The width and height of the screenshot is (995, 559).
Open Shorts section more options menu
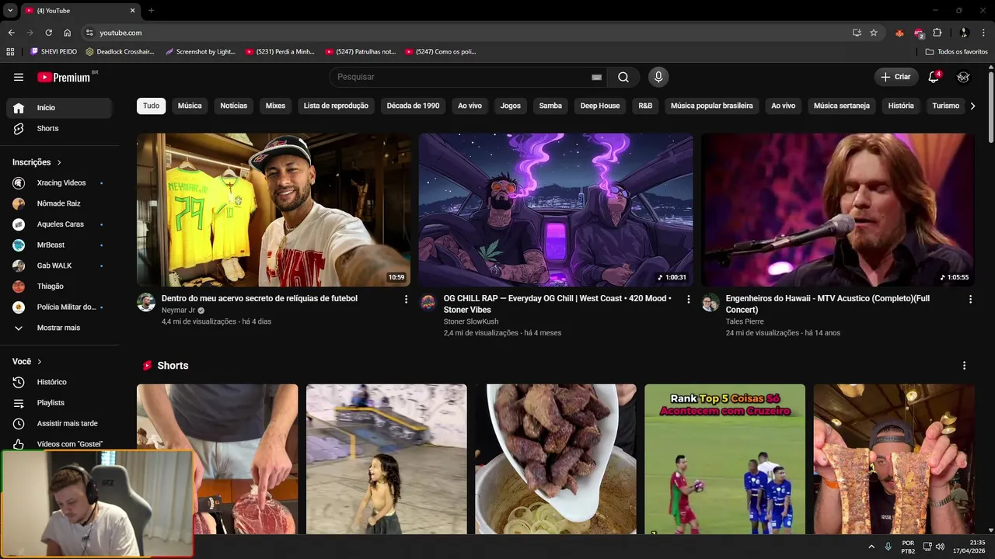pyautogui.click(x=964, y=366)
